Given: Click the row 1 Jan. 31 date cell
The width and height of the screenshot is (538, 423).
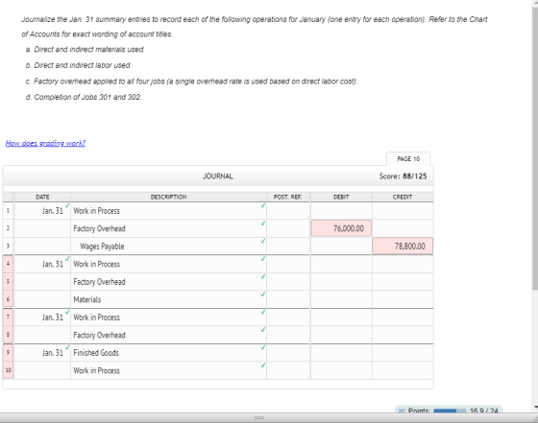Looking at the screenshot, I should pos(42,211).
